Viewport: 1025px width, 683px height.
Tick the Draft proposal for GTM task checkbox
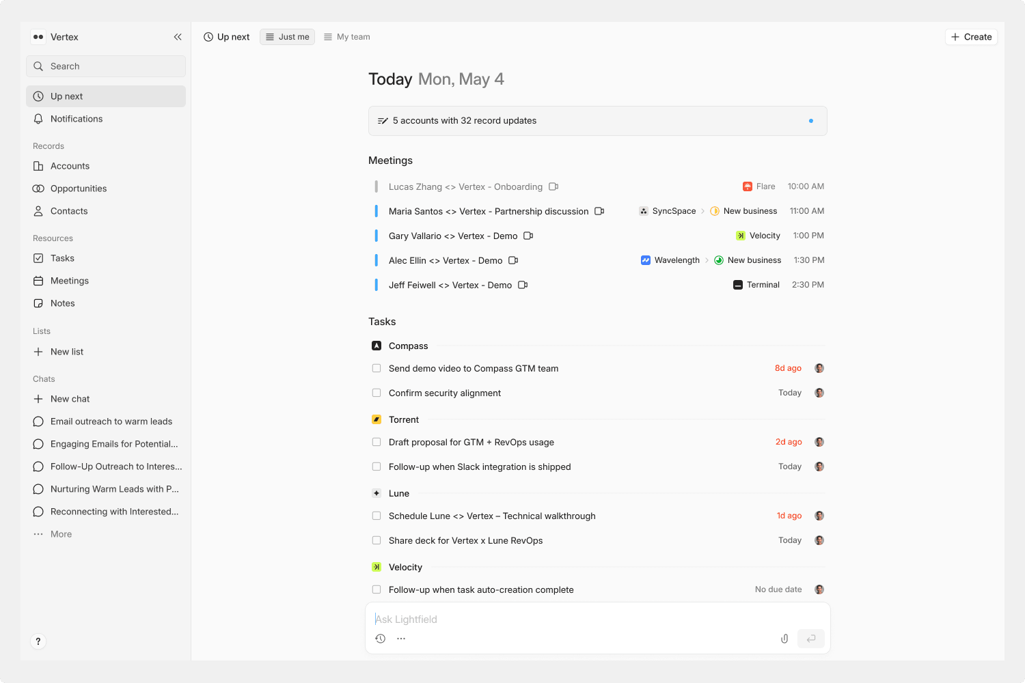(377, 442)
